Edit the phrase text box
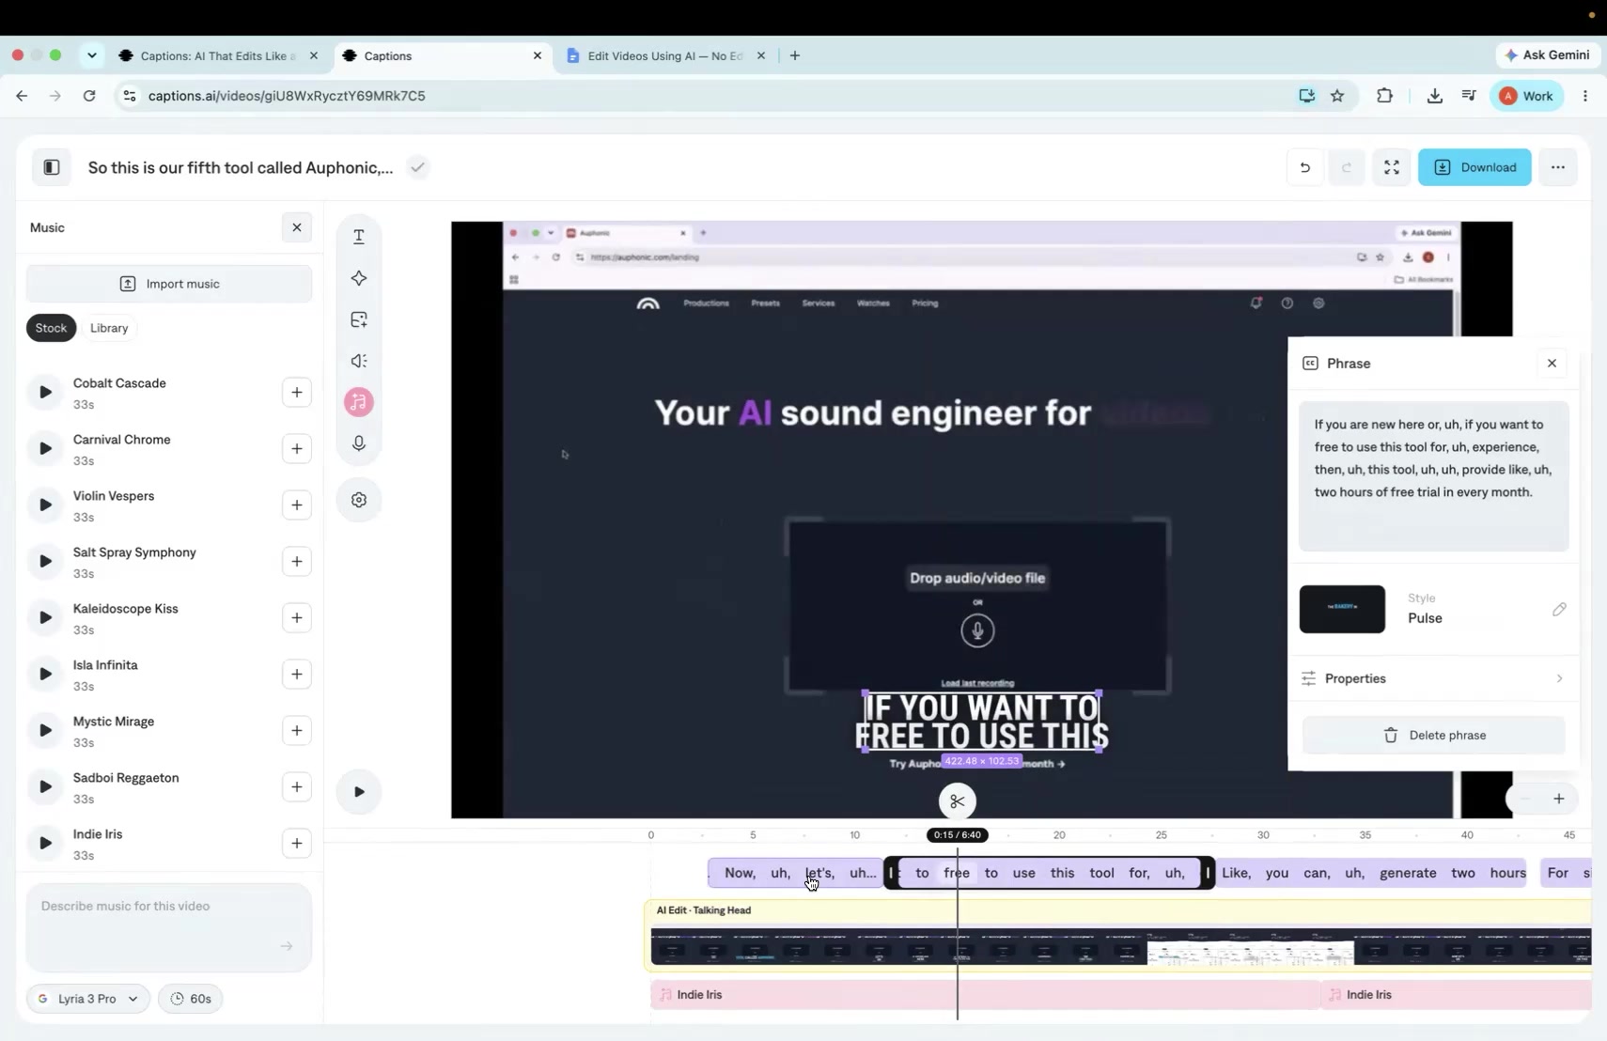This screenshot has width=1607, height=1041. 1433,475
